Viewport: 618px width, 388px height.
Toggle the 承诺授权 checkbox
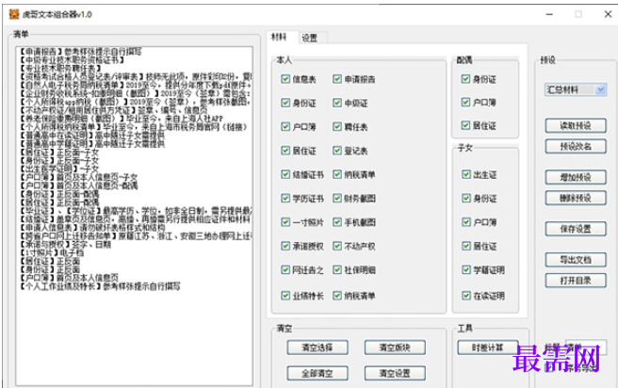[285, 246]
